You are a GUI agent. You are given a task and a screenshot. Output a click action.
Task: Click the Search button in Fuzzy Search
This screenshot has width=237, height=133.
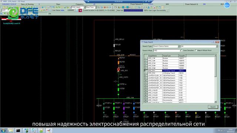pyautogui.click(x=213, y=107)
